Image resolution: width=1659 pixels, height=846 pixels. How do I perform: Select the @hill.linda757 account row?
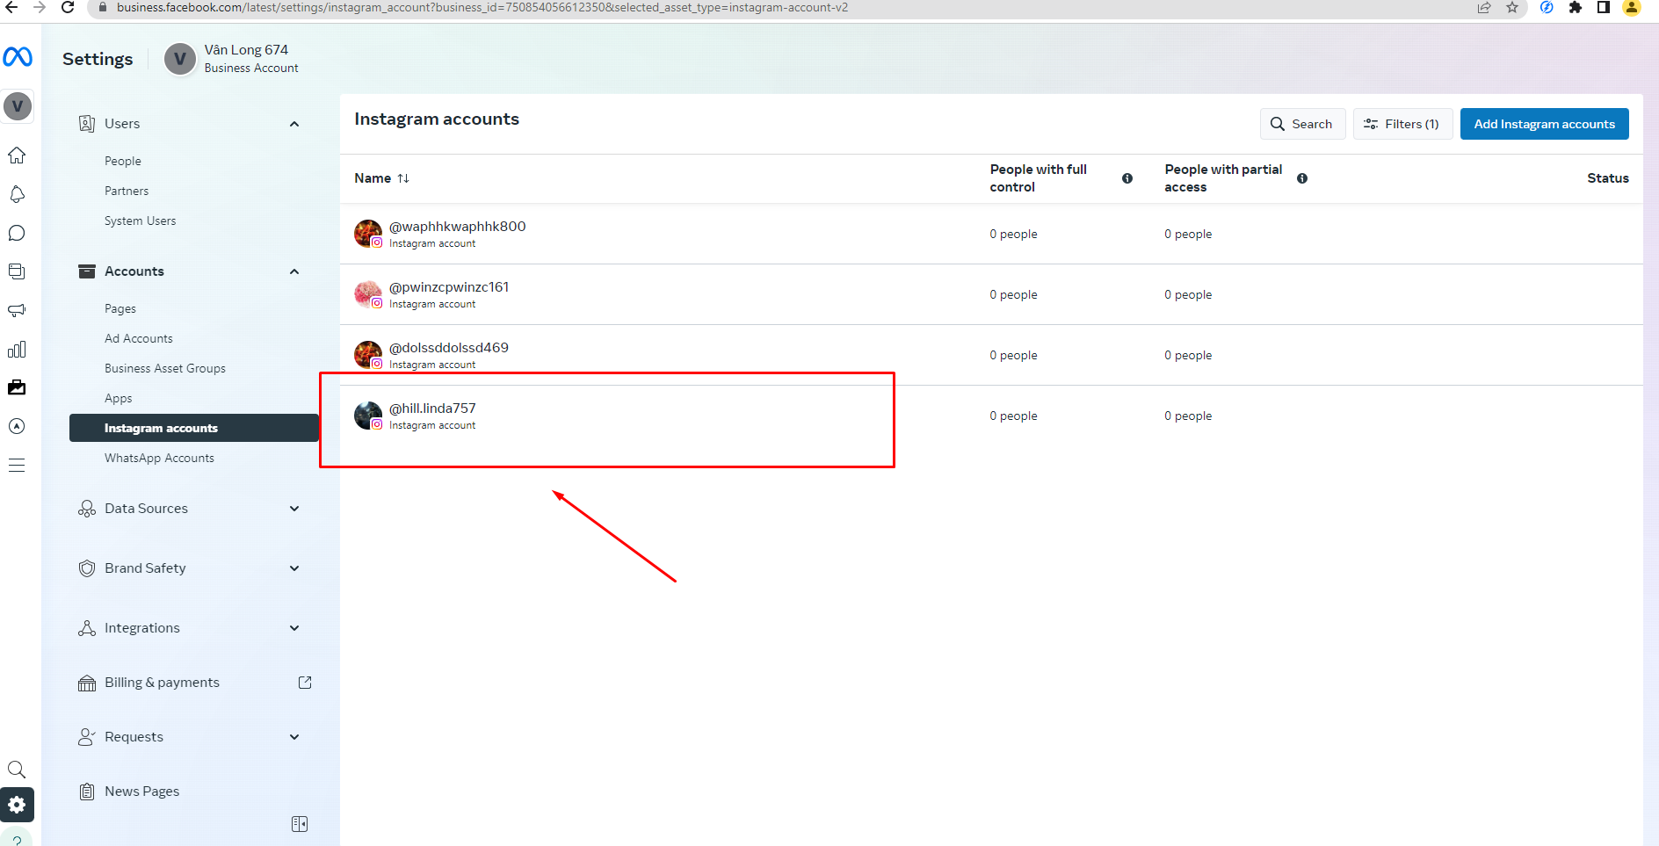tap(991, 416)
